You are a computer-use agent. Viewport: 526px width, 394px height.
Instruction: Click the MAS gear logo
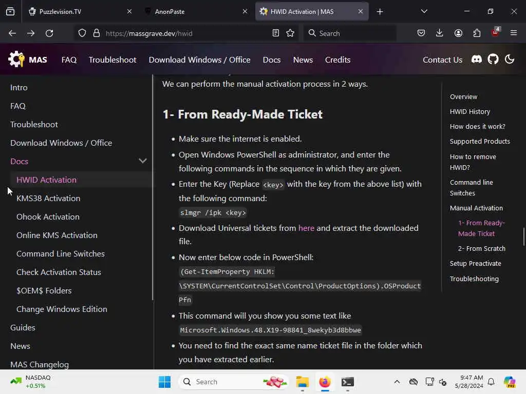click(16, 60)
